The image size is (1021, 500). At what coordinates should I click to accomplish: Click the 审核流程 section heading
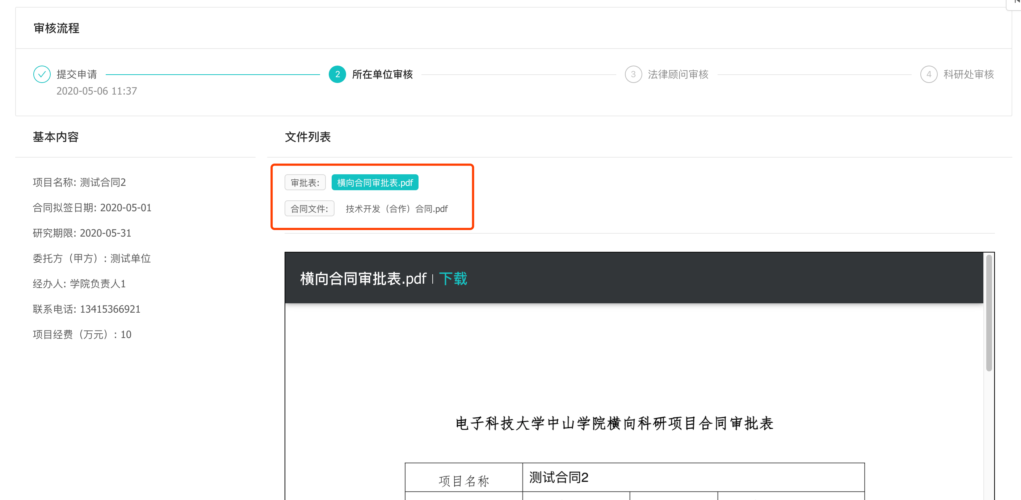[x=57, y=28]
